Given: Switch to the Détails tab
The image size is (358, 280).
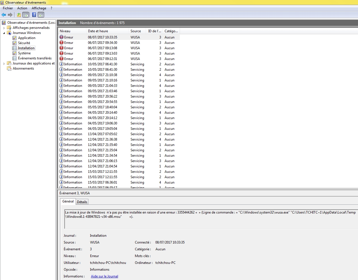Looking at the screenshot, I should (82, 202).
